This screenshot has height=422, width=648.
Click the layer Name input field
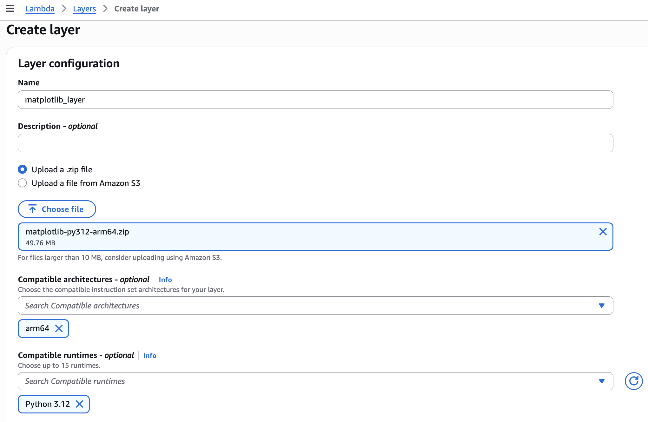315,100
